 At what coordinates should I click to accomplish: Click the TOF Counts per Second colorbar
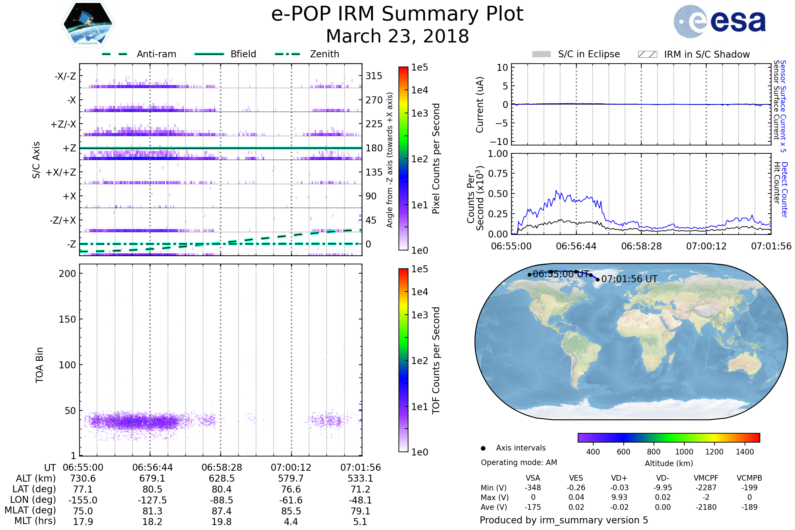403,360
